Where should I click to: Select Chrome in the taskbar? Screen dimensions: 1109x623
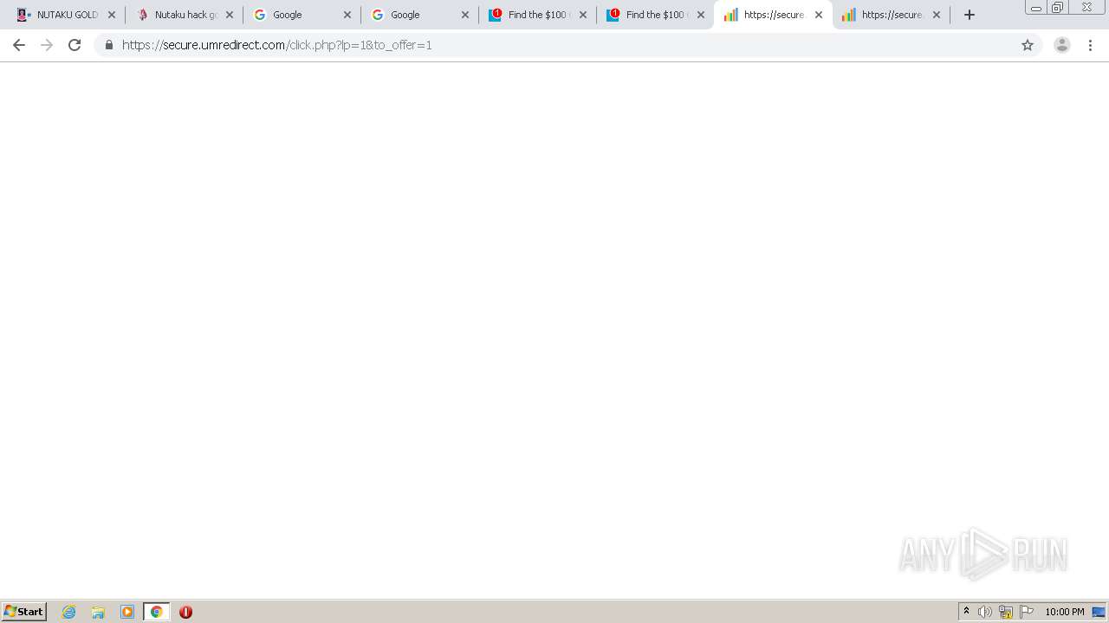click(x=156, y=612)
